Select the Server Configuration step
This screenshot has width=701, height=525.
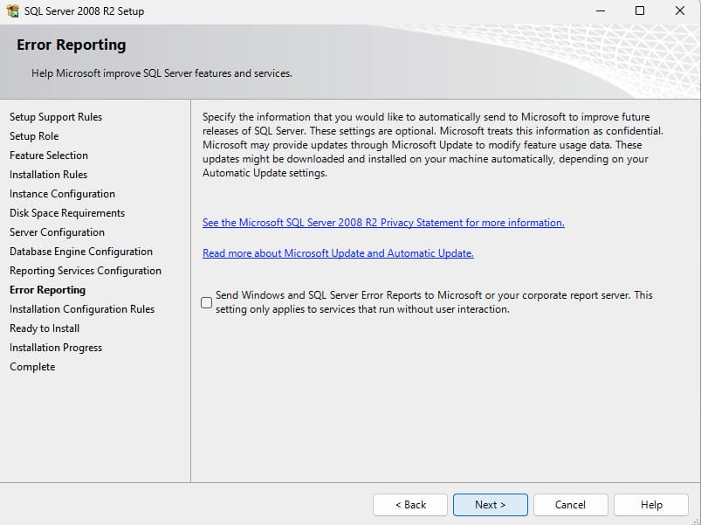57,232
